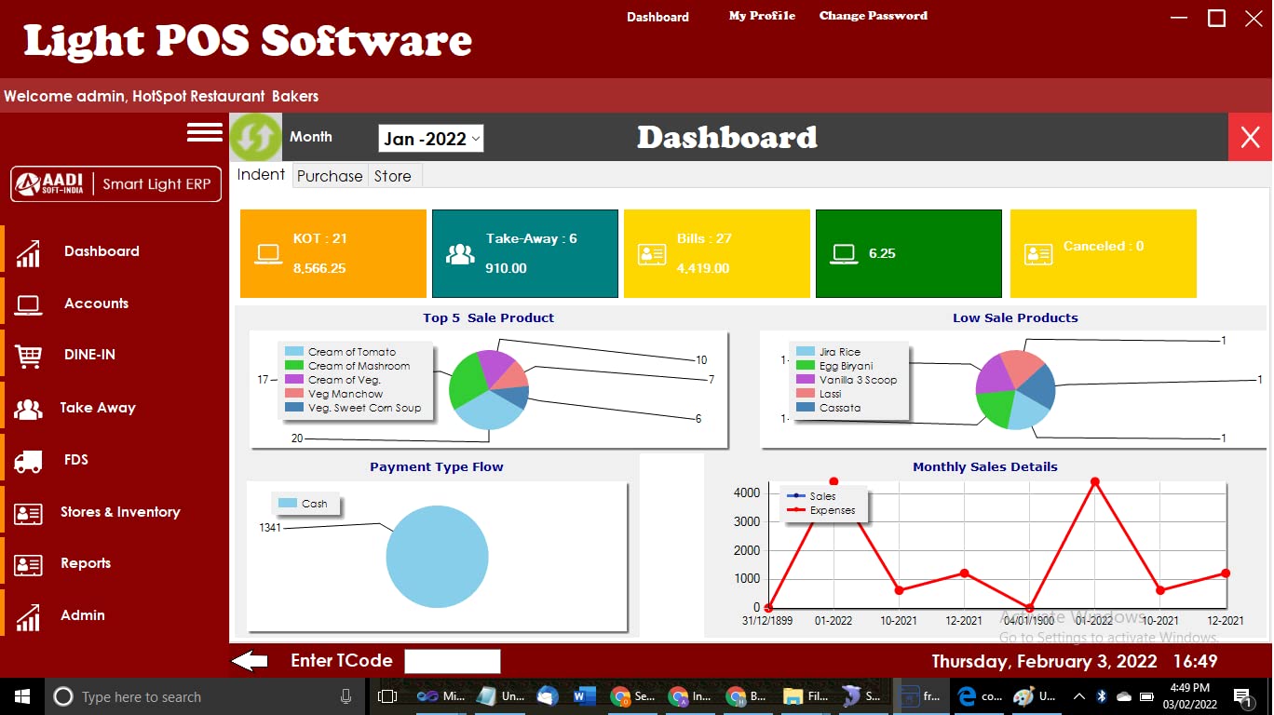Click the Expenses legend line marker
The width and height of the screenshot is (1274, 715).
796,510
